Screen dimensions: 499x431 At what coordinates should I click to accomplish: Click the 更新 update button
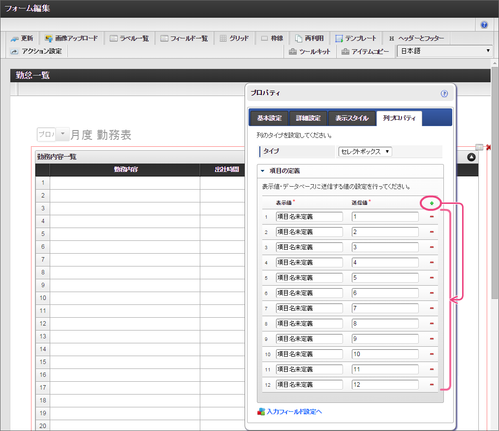click(x=22, y=38)
